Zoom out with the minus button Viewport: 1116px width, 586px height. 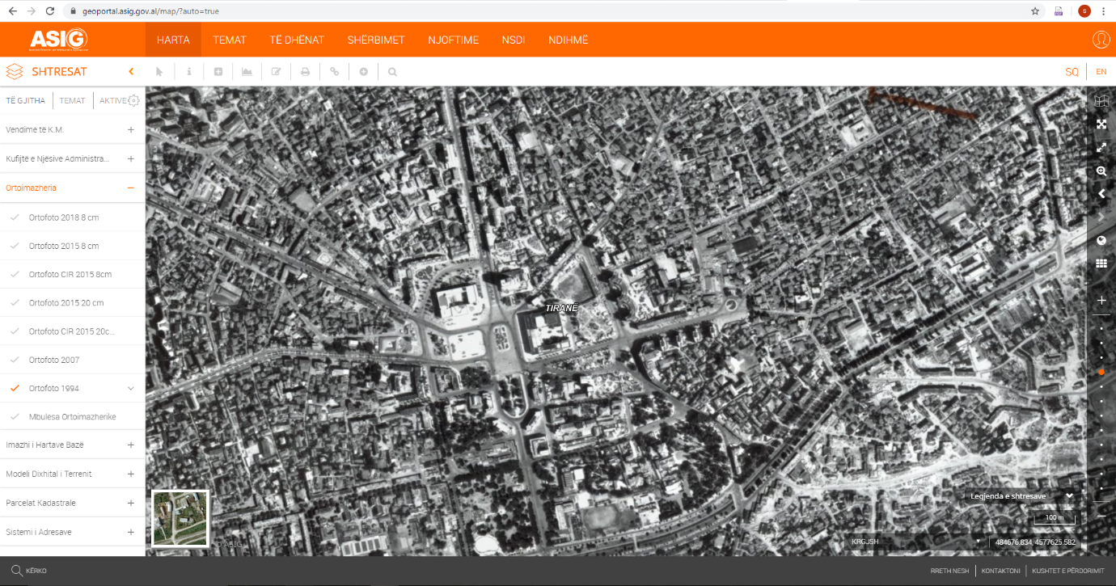(1101, 515)
